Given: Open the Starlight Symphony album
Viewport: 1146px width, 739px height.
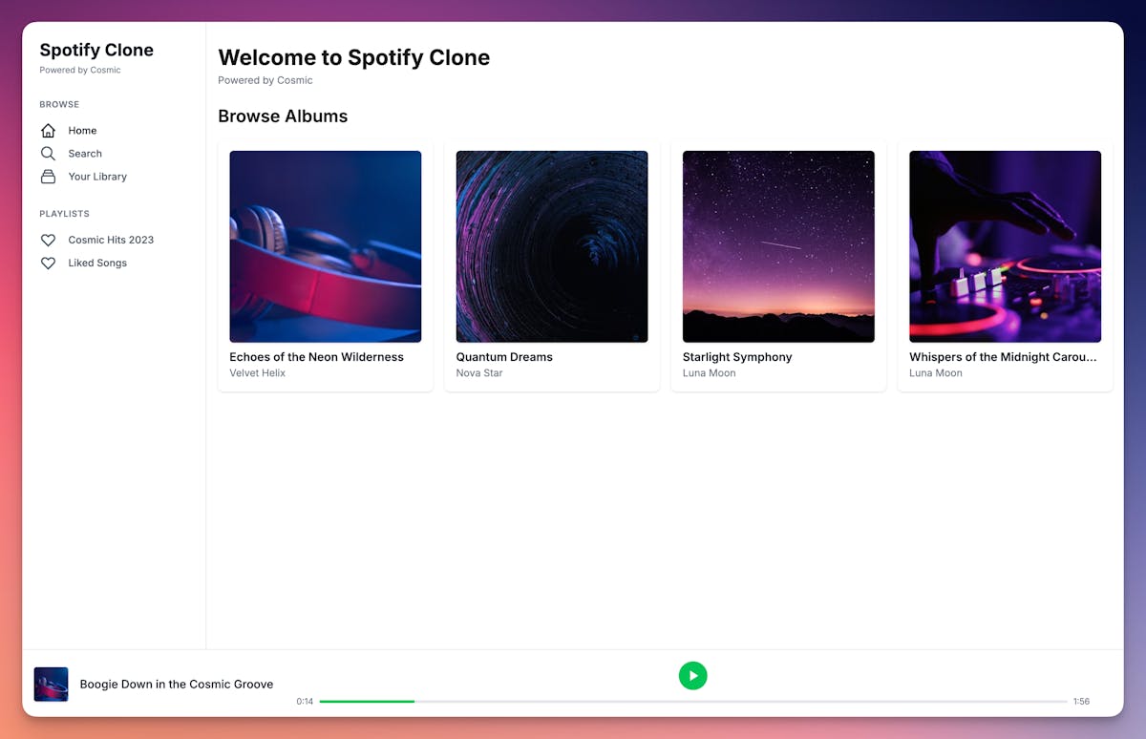Looking at the screenshot, I should coord(778,245).
